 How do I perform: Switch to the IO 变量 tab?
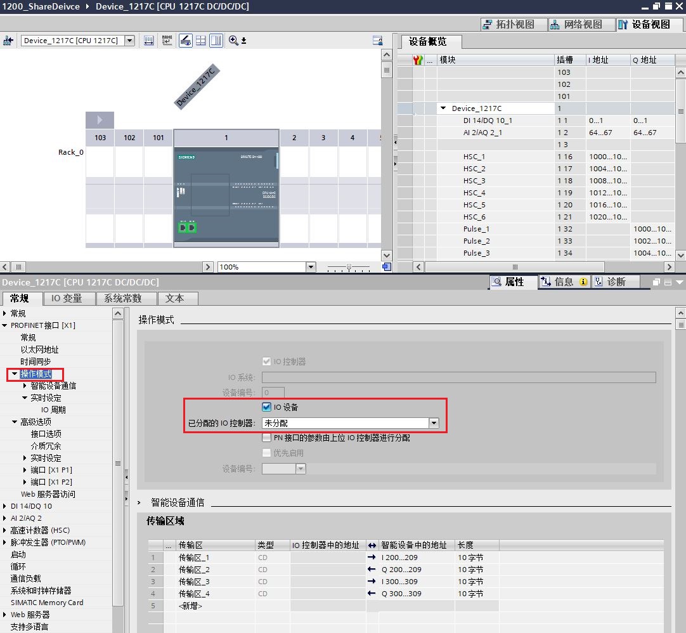click(x=69, y=299)
